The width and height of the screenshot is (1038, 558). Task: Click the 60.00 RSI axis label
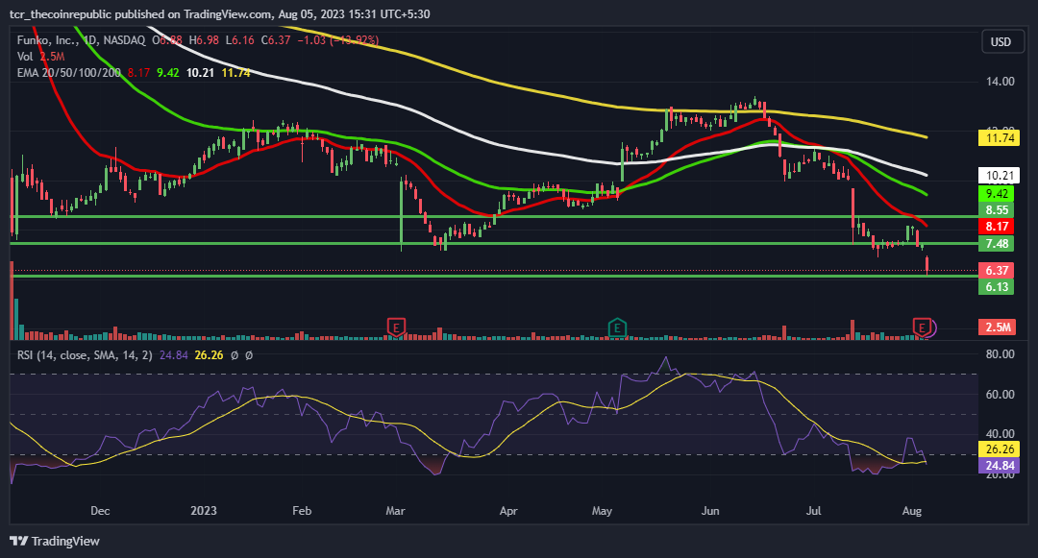(x=1000, y=395)
